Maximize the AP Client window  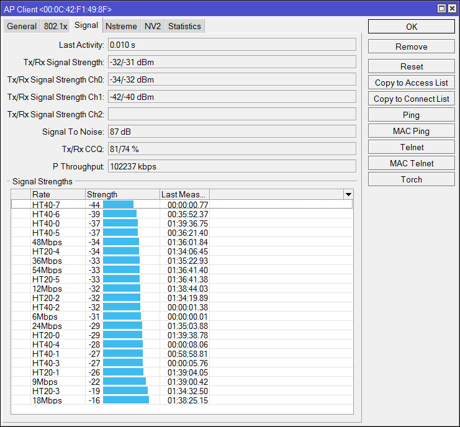click(x=441, y=9)
